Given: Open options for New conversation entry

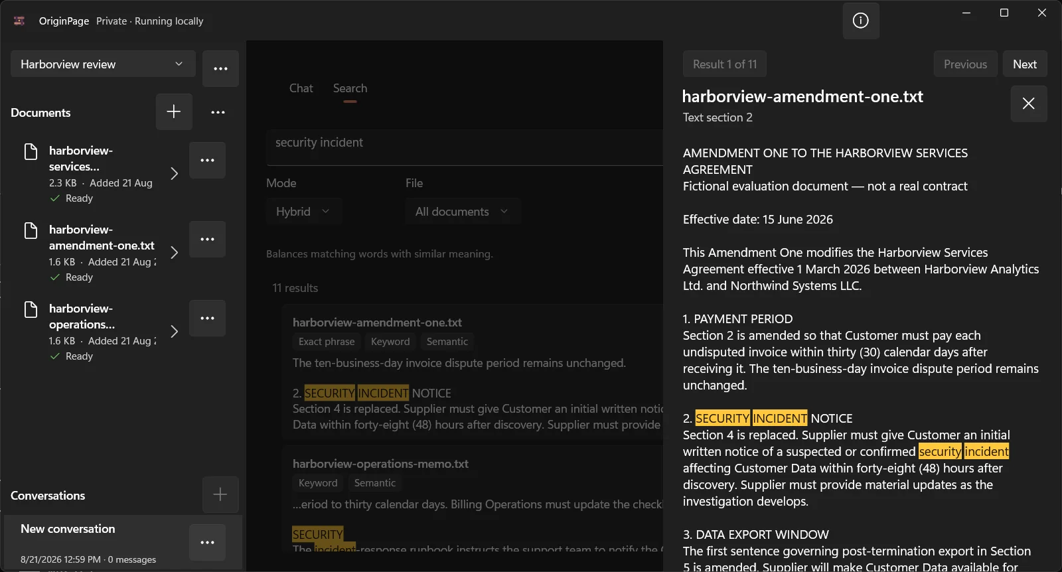Looking at the screenshot, I should [207, 542].
